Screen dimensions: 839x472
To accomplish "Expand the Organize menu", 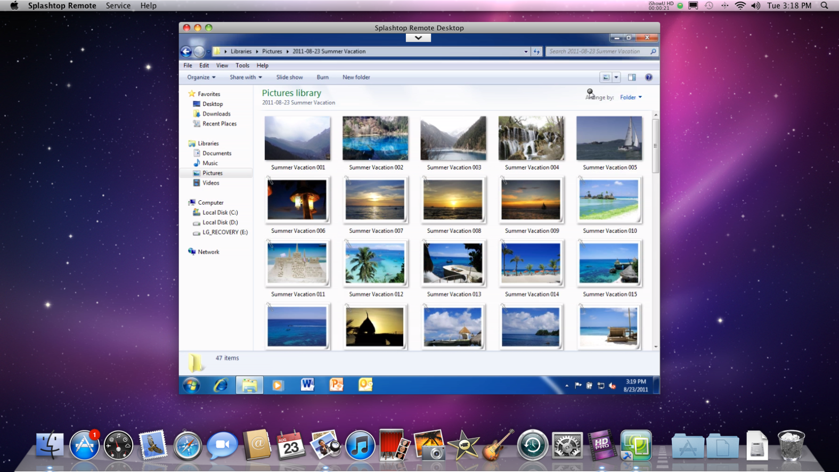I will [x=201, y=77].
